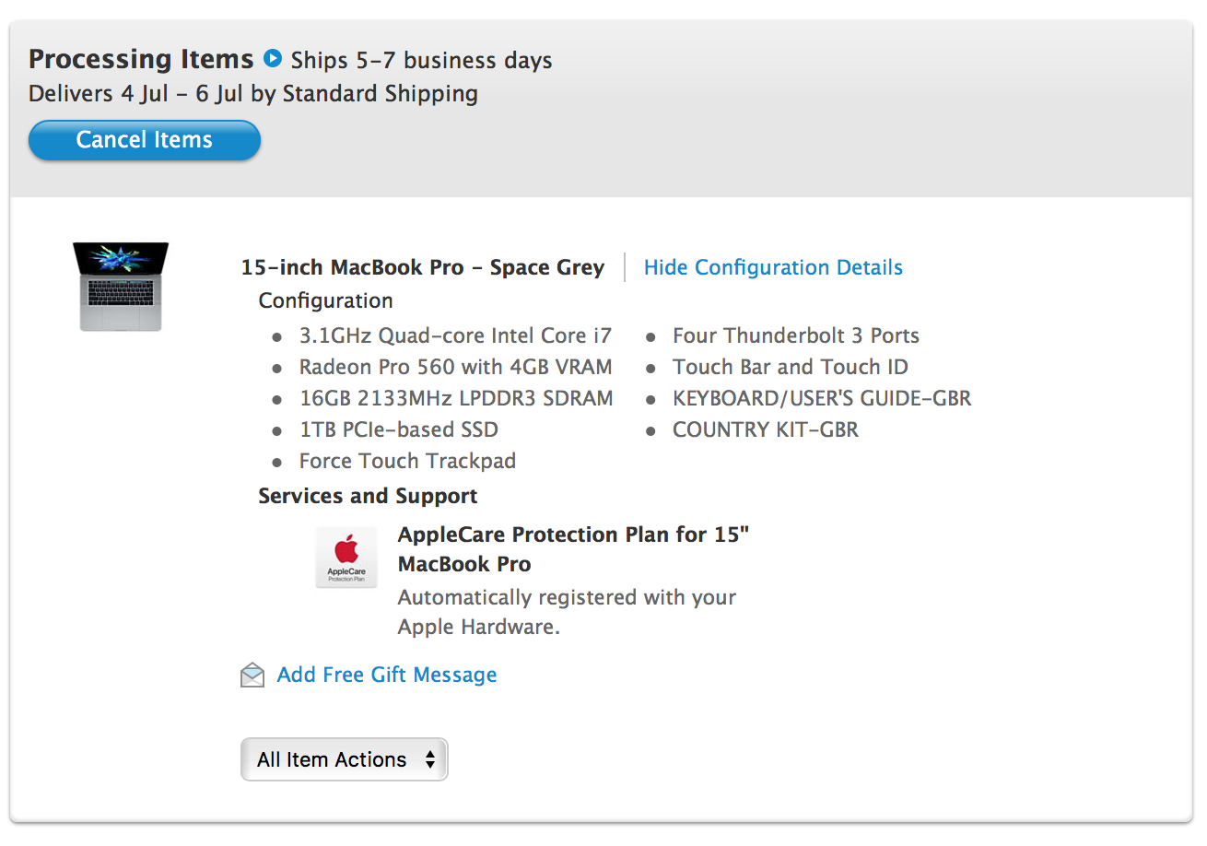This screenshot has height=846, width=1207.
Task: Open the All Item Actions dropdown
Action: coord(345,759)
